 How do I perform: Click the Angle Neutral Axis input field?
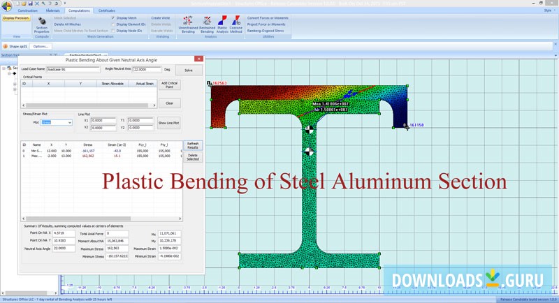[147, 69]
